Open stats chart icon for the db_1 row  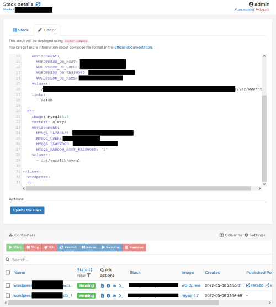114,295
